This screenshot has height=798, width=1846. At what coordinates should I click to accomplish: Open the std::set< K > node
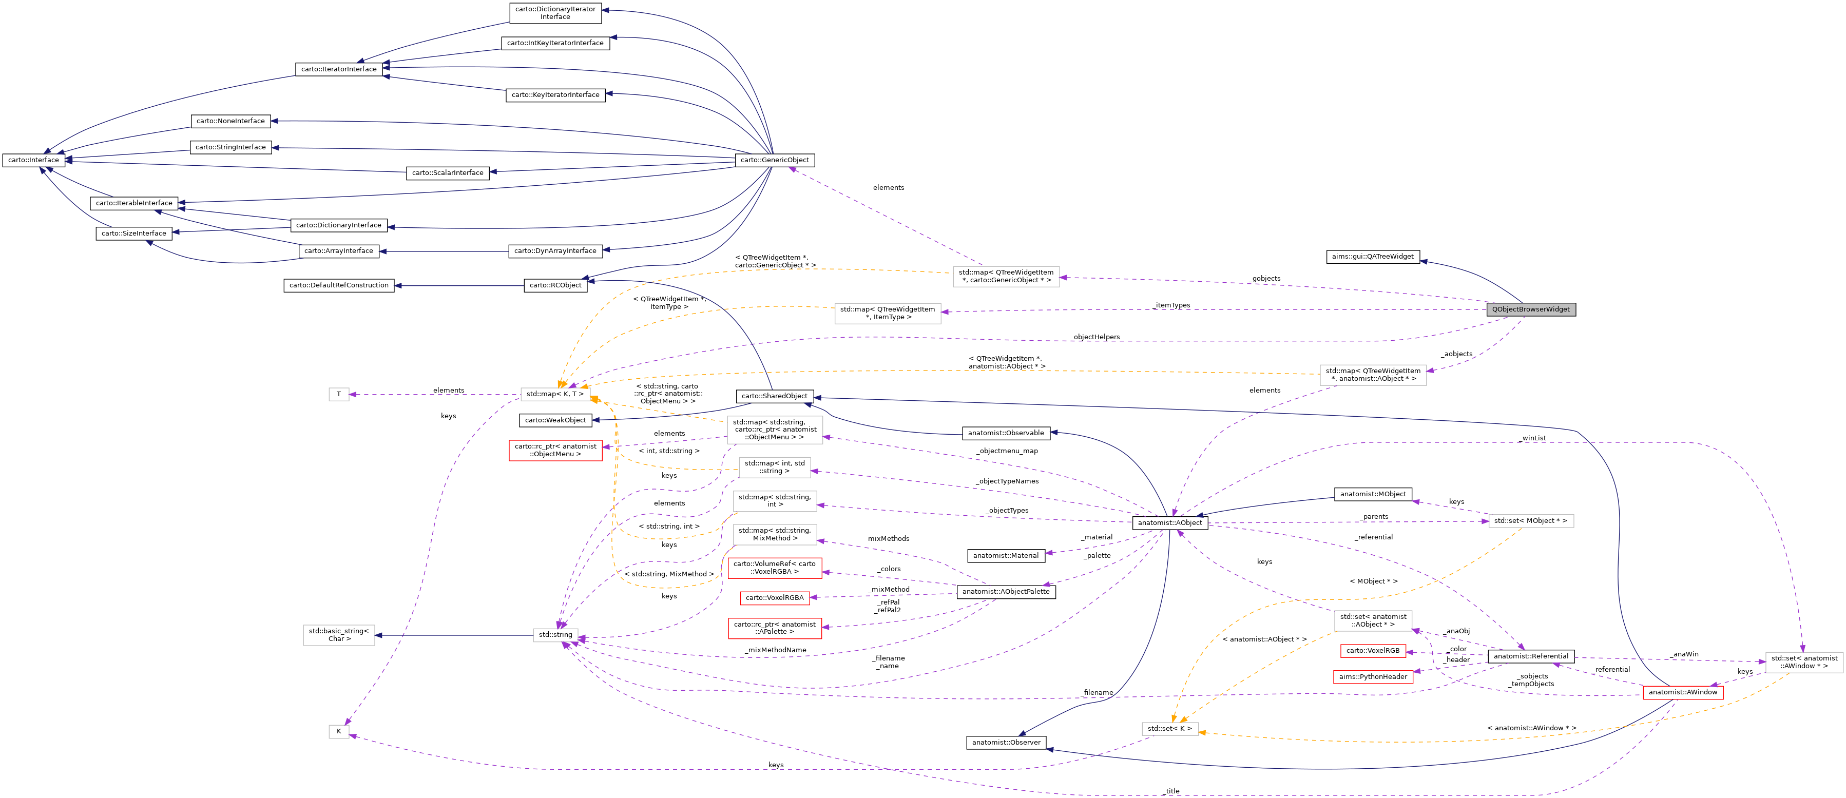1170,729
